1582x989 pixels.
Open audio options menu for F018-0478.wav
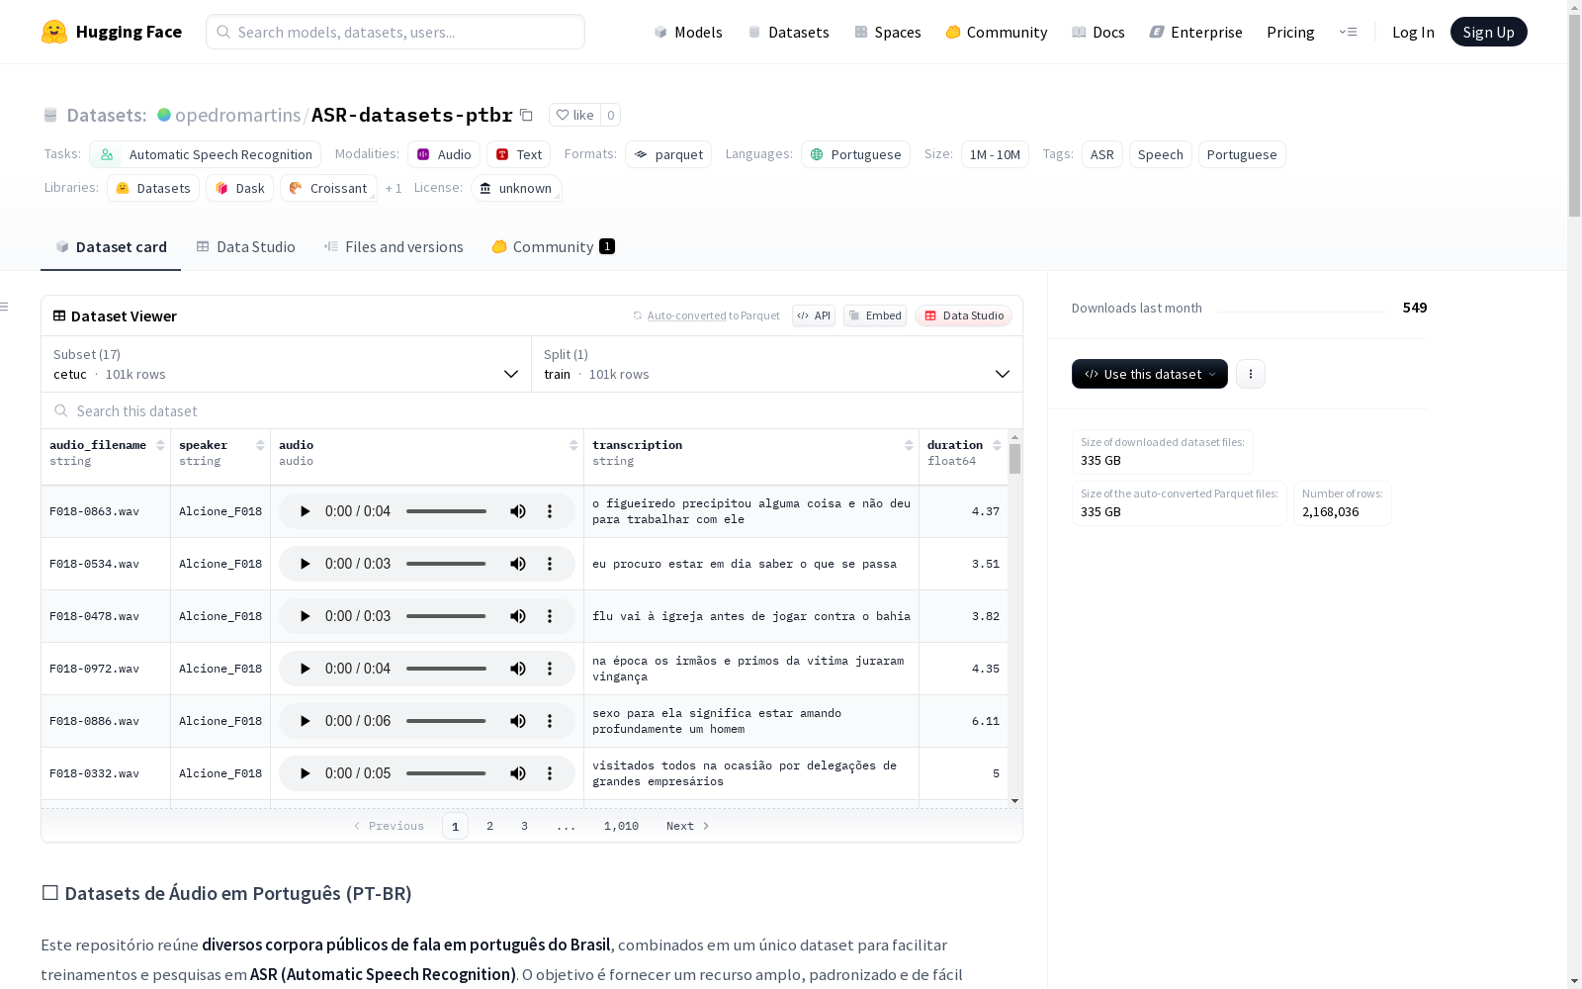(550, 616)
